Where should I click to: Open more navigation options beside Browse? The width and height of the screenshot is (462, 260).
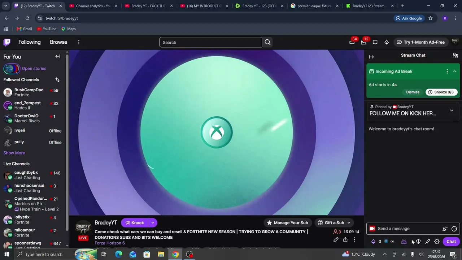pyautogui.click(x=79, y=42)
